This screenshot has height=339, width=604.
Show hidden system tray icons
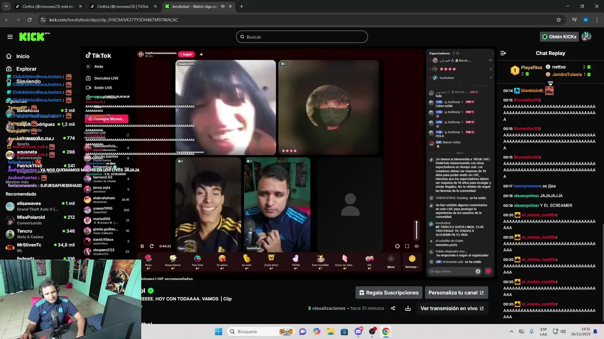pyautogui.click(x=512, y=331)
